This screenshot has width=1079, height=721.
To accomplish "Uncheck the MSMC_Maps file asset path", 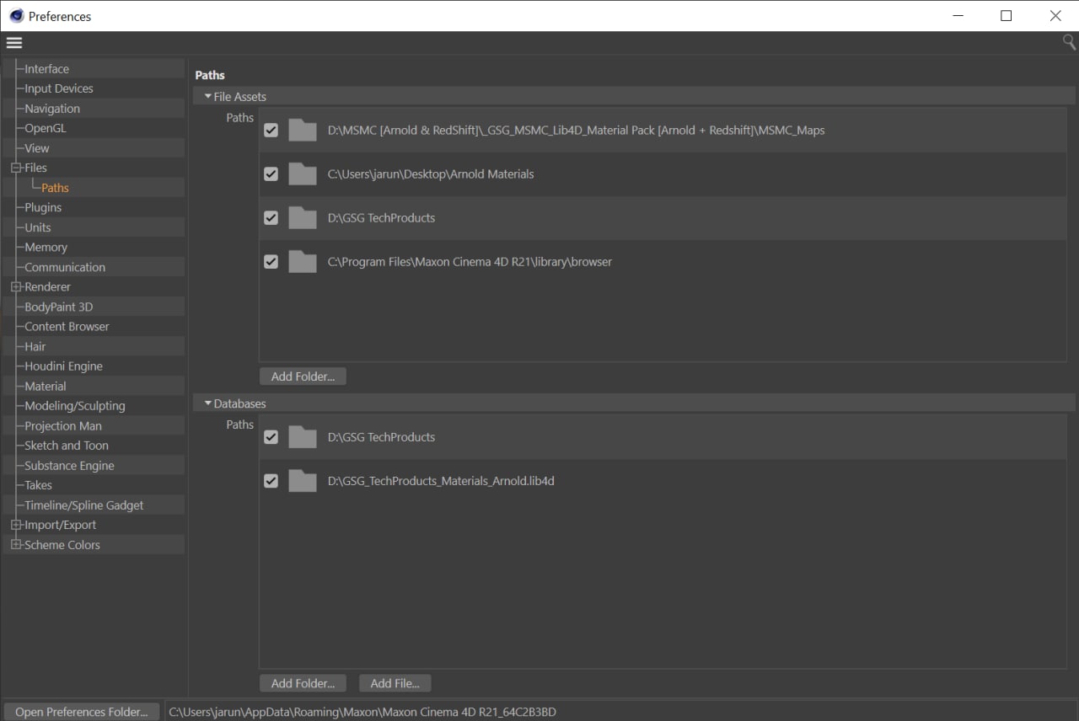I will pyautogui.click(x=271, y=130).
